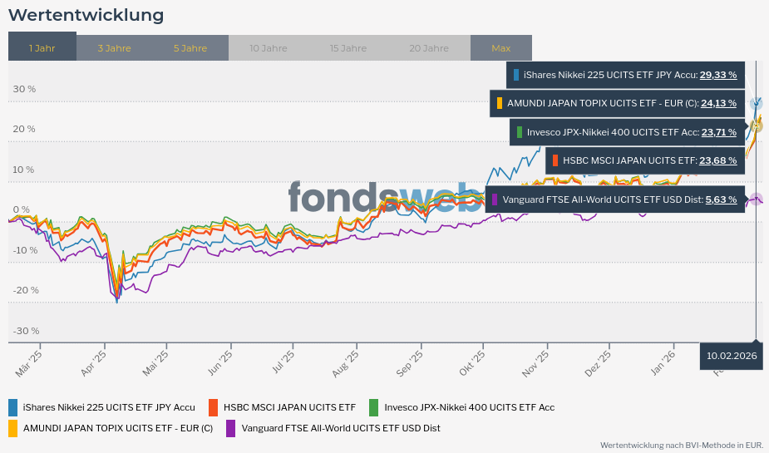The height and width of the screenshot is (453, 769).
Task: Toggle AMUNDI JAPAN TOPIX legend color swatch
Action: 12,428
